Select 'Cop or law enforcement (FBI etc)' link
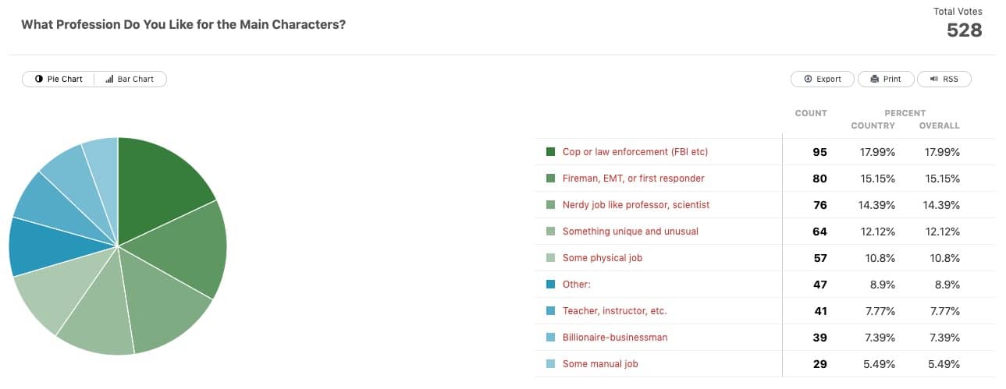This screenshot has height=389, width=1006. coord(635,152)
